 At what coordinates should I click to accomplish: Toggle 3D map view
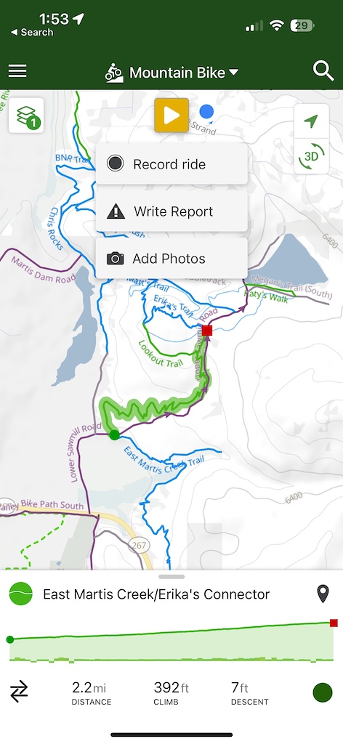click(x=311, y=156)
